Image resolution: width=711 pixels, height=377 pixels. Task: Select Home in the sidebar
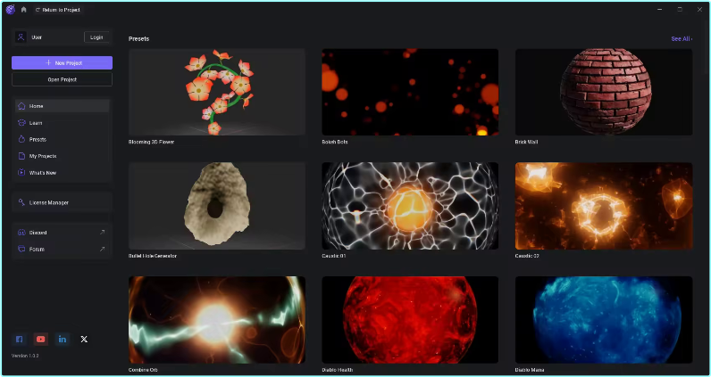coord(63,106)
